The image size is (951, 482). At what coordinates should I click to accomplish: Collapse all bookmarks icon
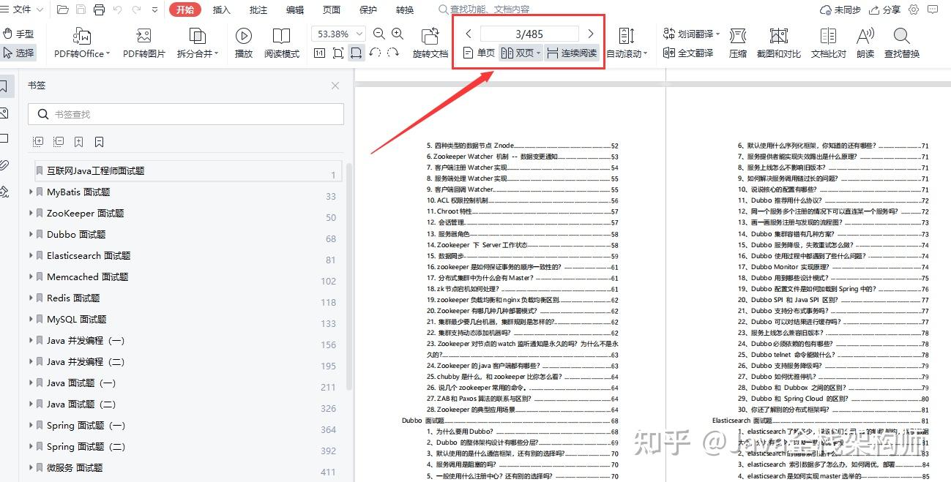(59, 142)
